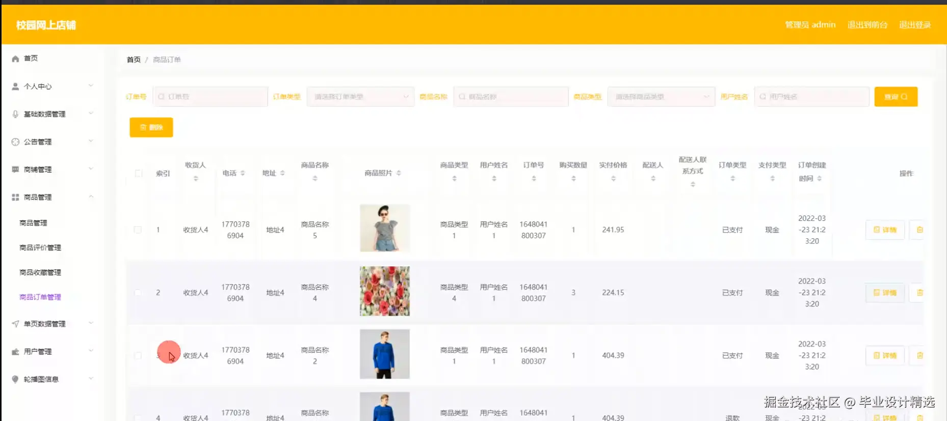Image resolution: width=947 pixels, height=421 pixels.
Task: Expand the 用户管理 sidebar menu
Action: (52, 351)
